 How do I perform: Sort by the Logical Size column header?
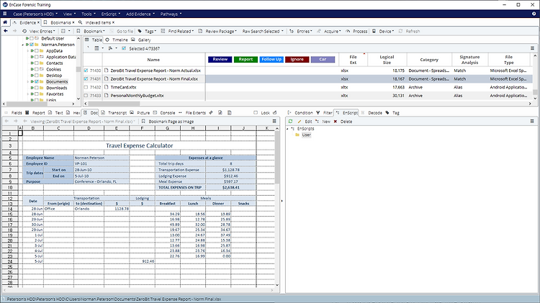point(387,60)
